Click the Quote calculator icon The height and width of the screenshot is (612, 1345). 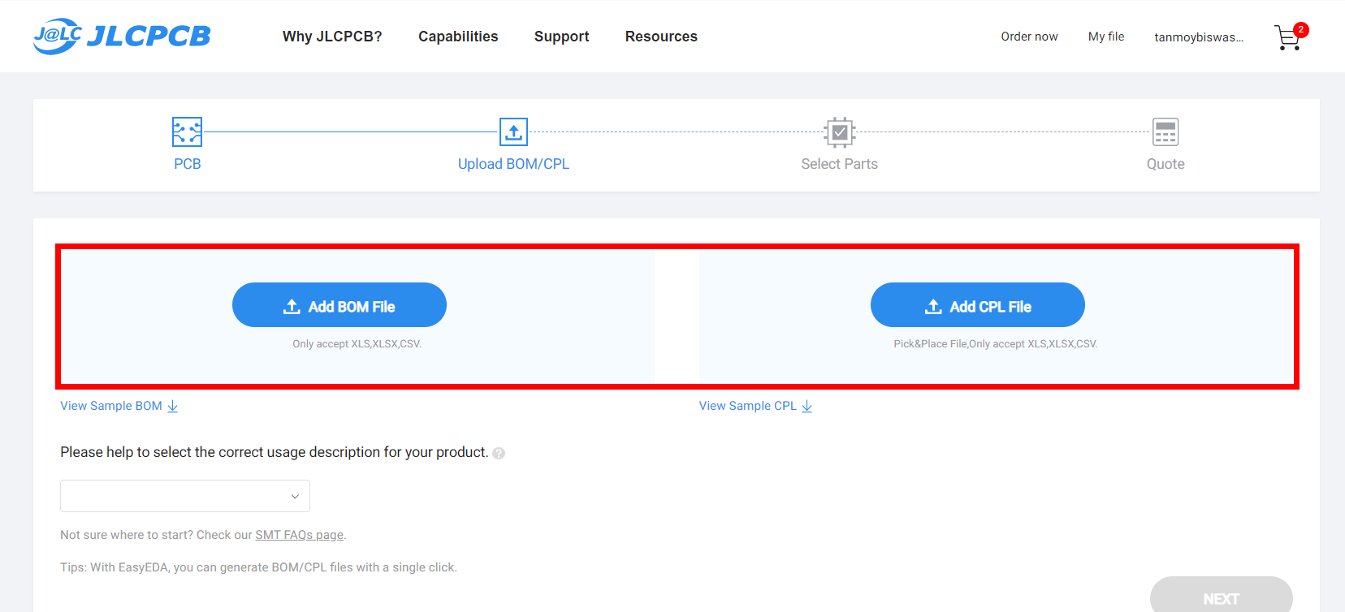(1166, 131)
